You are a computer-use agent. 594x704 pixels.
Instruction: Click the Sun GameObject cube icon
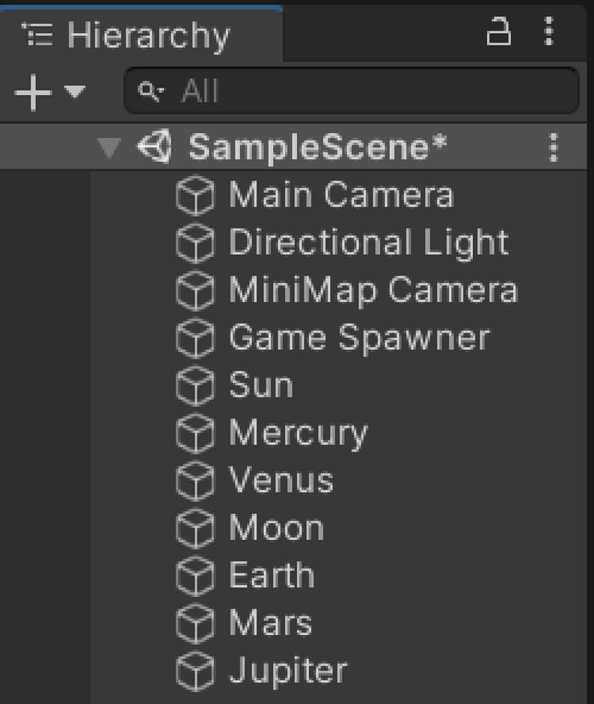click(x=195, y=386)
